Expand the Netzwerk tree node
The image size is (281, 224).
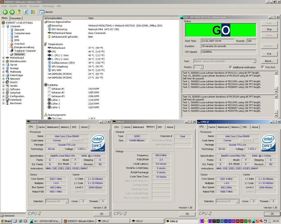point(4,79)
